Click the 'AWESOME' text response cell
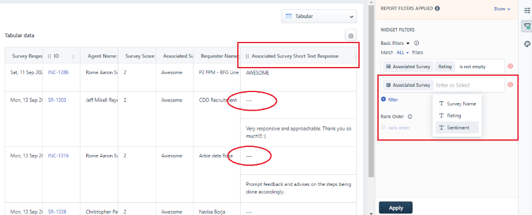 coord(258,73)
